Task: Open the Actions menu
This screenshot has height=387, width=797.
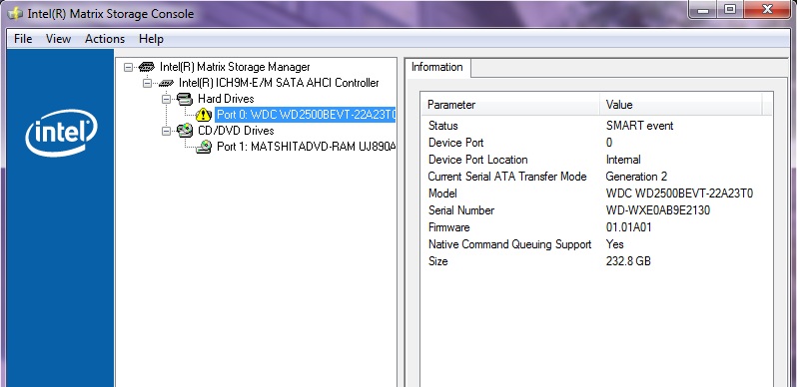Action: 105,39
